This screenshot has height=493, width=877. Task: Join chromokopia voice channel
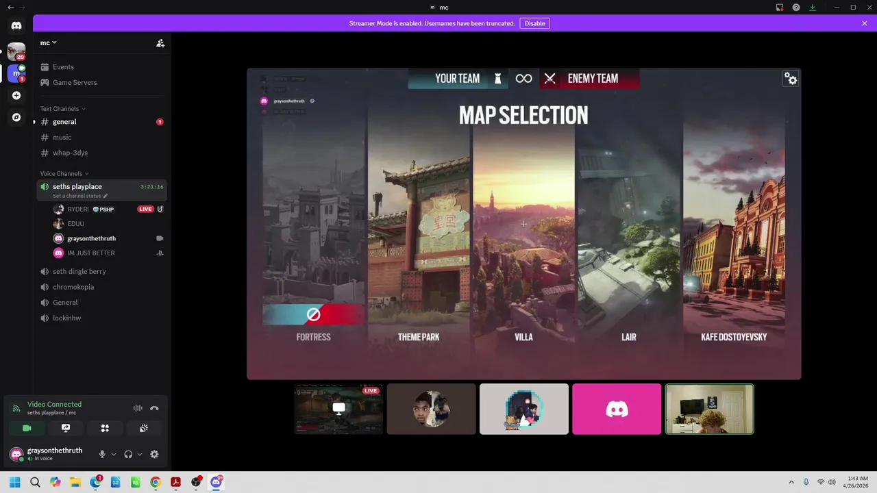pos(101,287)
